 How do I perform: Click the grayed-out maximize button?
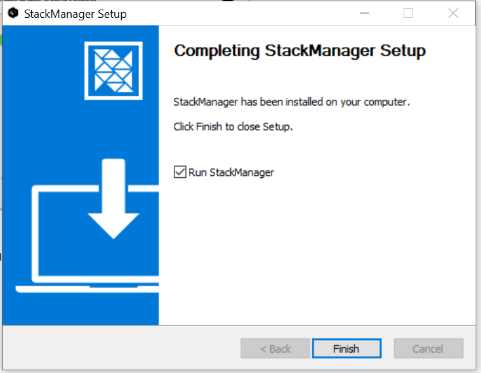tap(409, 13)
